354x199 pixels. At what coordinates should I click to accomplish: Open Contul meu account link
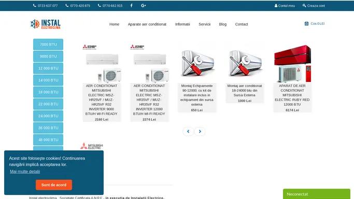pos(285,6)
